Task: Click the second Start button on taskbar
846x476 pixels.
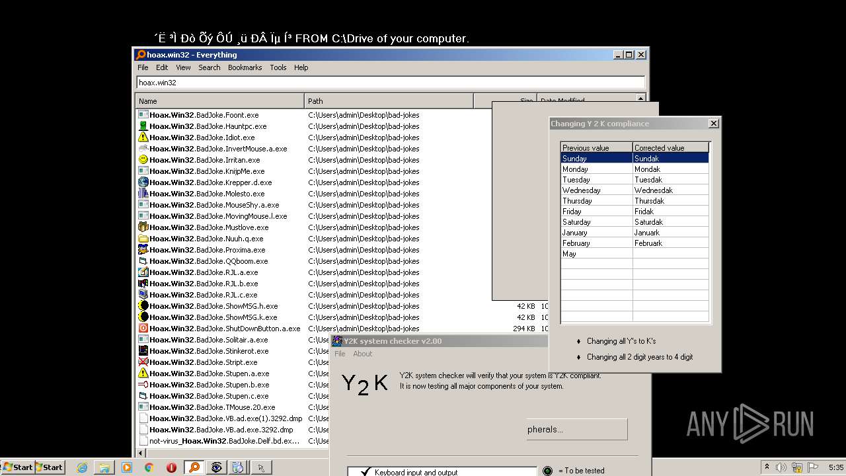Action: click(x=49, y=467)
